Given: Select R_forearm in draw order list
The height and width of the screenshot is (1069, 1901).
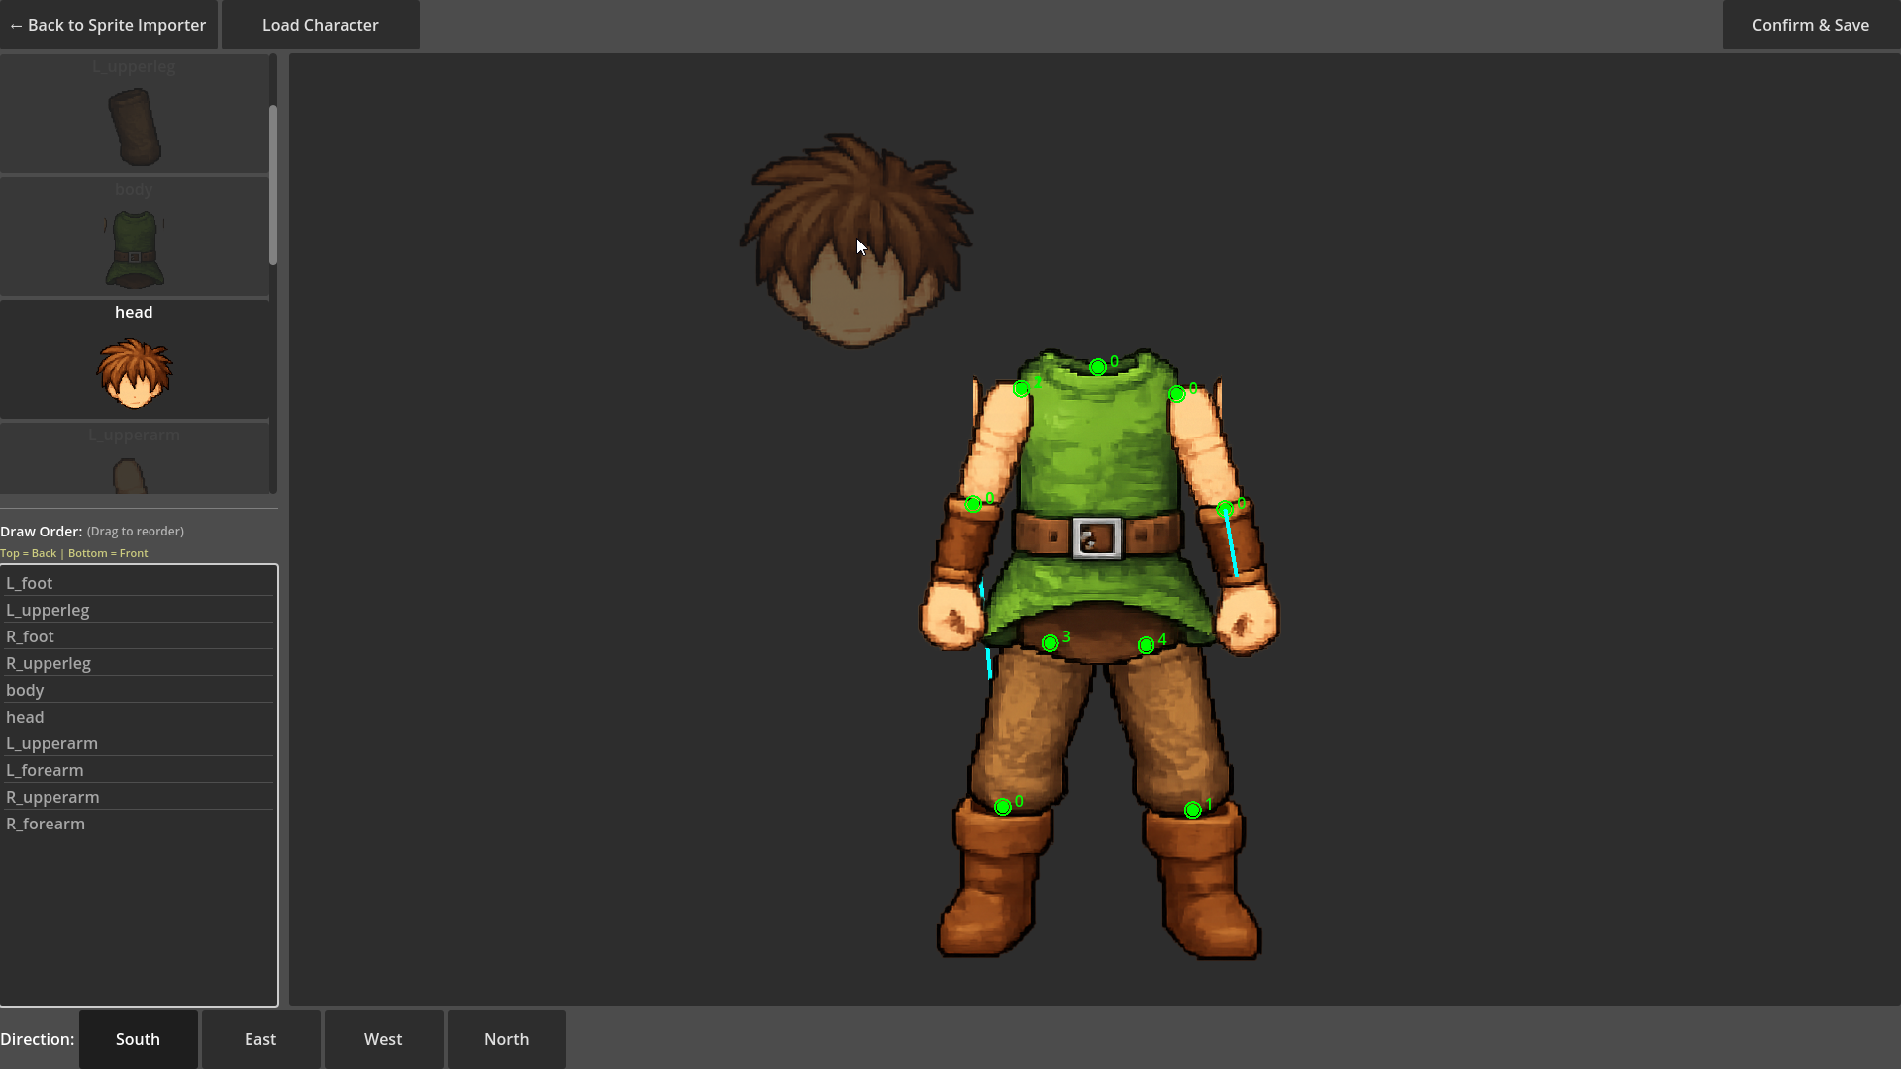Looking at the screenshot, I should 46,824.
